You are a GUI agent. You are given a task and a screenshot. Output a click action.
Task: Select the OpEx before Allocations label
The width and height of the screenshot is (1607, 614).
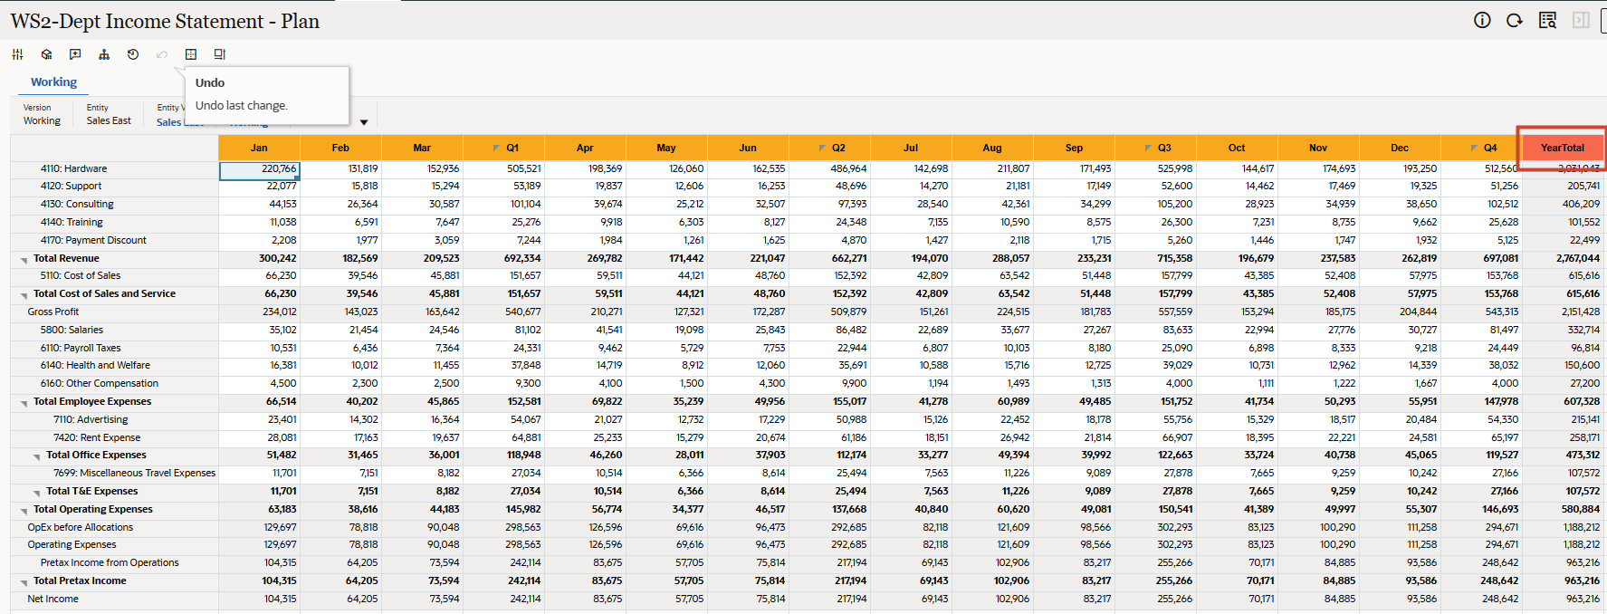coord(81,527)
